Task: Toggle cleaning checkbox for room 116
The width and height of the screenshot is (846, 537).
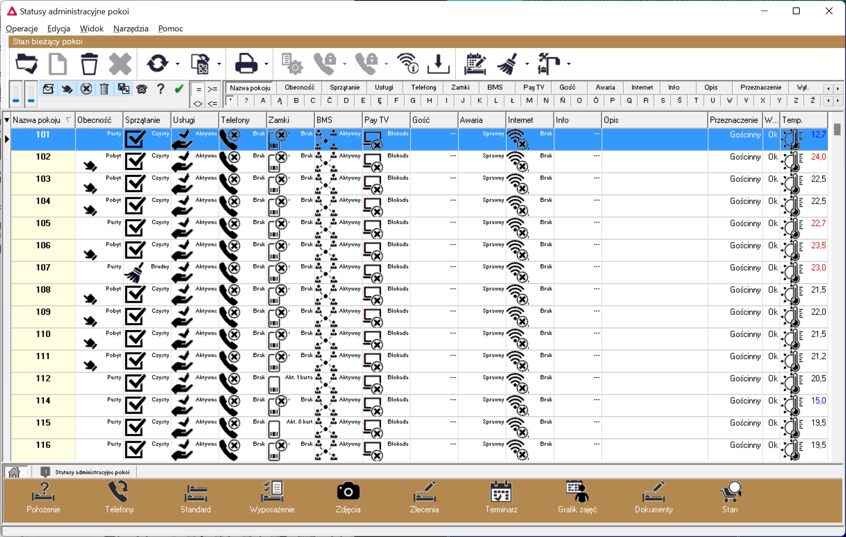Action: (135, 450)
